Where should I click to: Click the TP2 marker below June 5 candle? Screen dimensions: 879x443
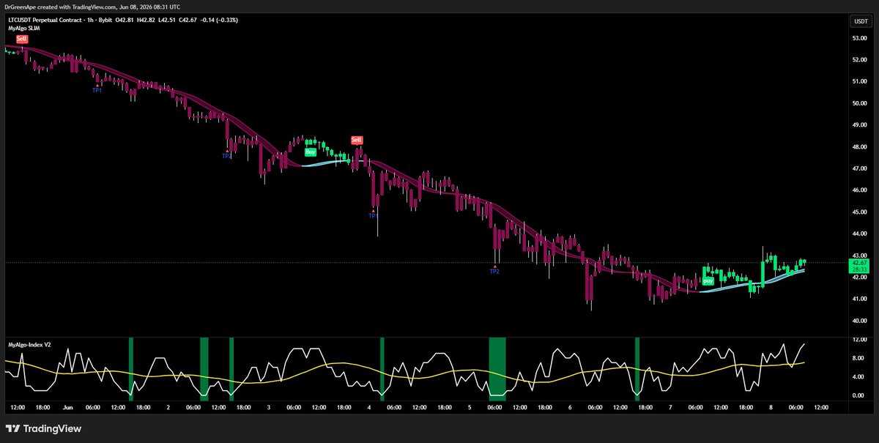[494, 272]
